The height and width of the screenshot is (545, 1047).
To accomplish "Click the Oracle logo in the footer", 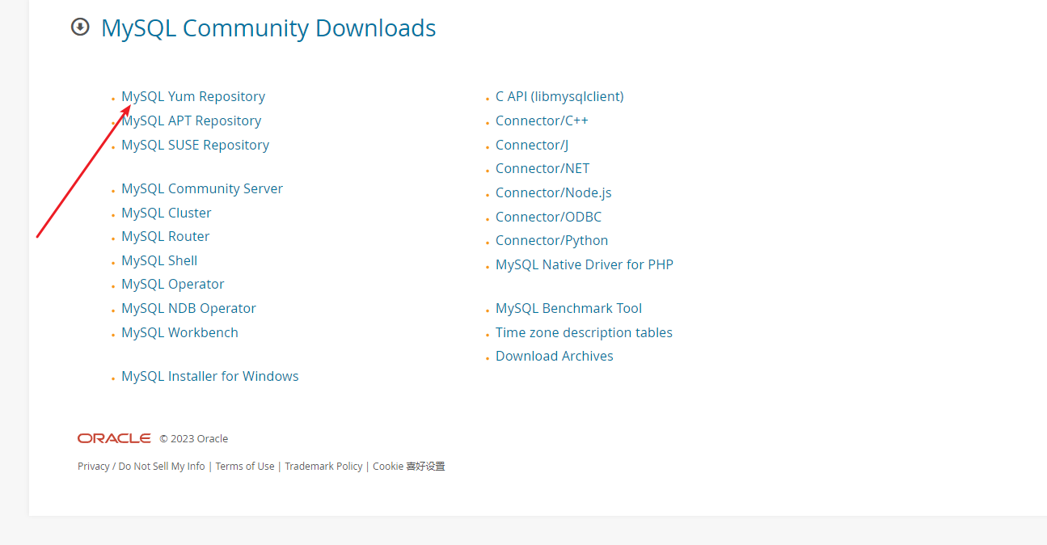I will [114, 438].
